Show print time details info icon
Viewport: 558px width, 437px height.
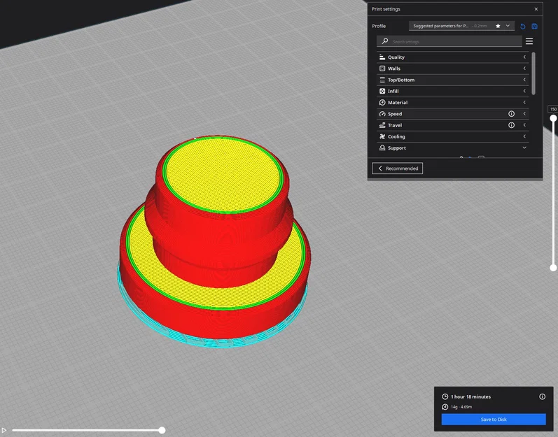[x=543, y=397]
